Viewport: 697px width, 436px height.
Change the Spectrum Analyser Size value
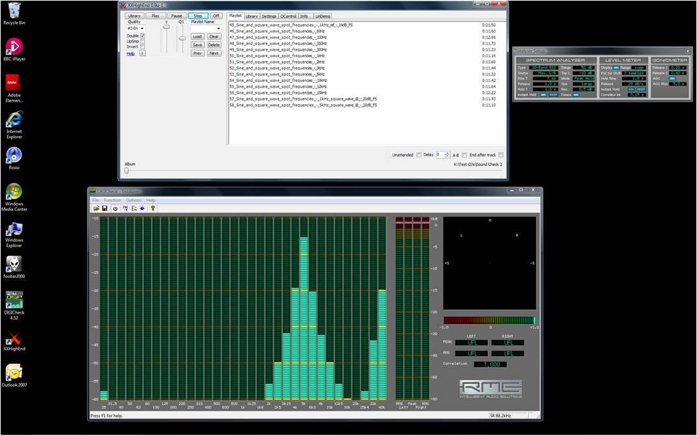click(x=584, y=83)
